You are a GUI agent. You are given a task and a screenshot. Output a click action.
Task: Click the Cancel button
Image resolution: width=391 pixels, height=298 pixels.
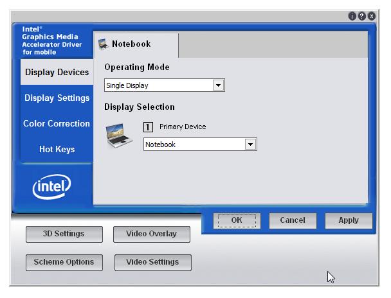coord(293,220)
